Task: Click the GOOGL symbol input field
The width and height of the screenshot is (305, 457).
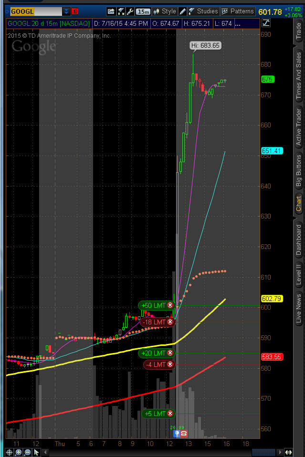Action: [36, 11]
